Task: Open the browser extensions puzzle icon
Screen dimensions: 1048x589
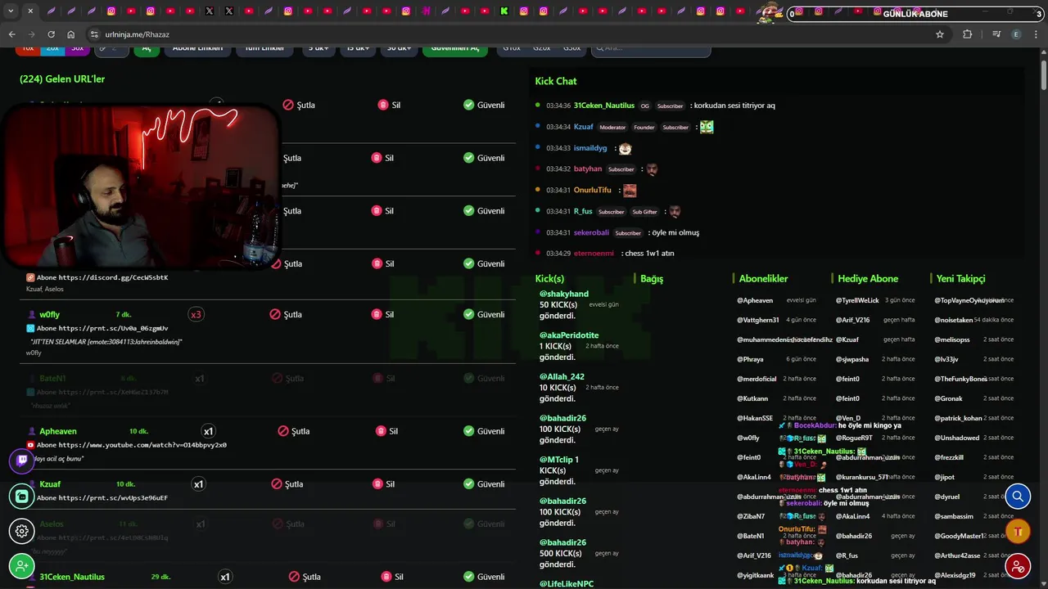Action: pos(968,34)
